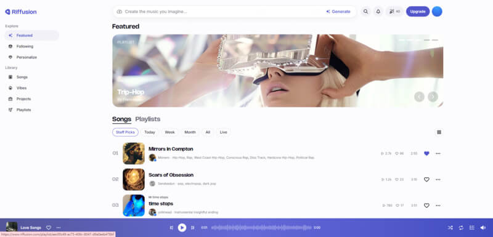Image resolution: width=493 pixels, height=237 pixels.
Task: Toggle repeat in the player bar
Action: (x=461, y=228)
